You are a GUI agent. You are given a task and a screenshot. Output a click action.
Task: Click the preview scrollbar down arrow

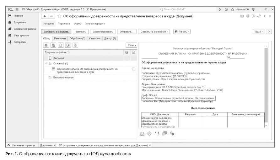(x=266, y=126)
